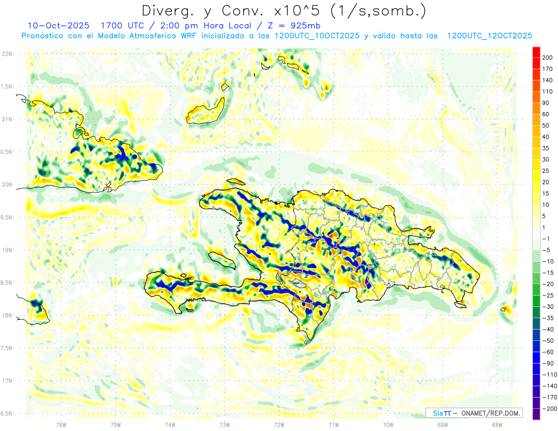This screenshot has width=558, height=431.
Task: Click the colorbar value '-10'
Action: click(x=549, y=261)
